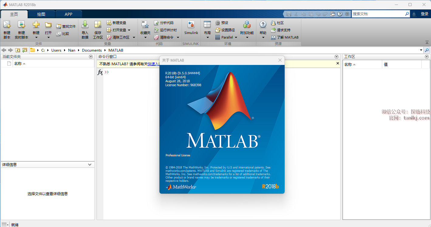Launch Simulink from the toolstrip
431x227 pixels.
click(191, 28)
